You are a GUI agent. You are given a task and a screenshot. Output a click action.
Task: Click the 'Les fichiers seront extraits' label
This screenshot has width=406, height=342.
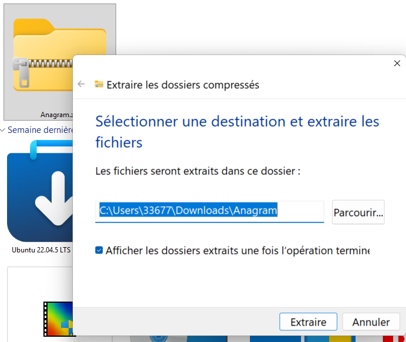click(197, 171)
